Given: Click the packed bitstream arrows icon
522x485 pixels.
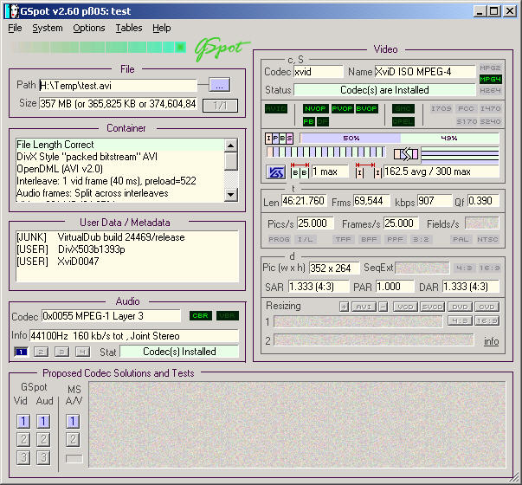Looking at the screenshot, I should click(406, 154).
